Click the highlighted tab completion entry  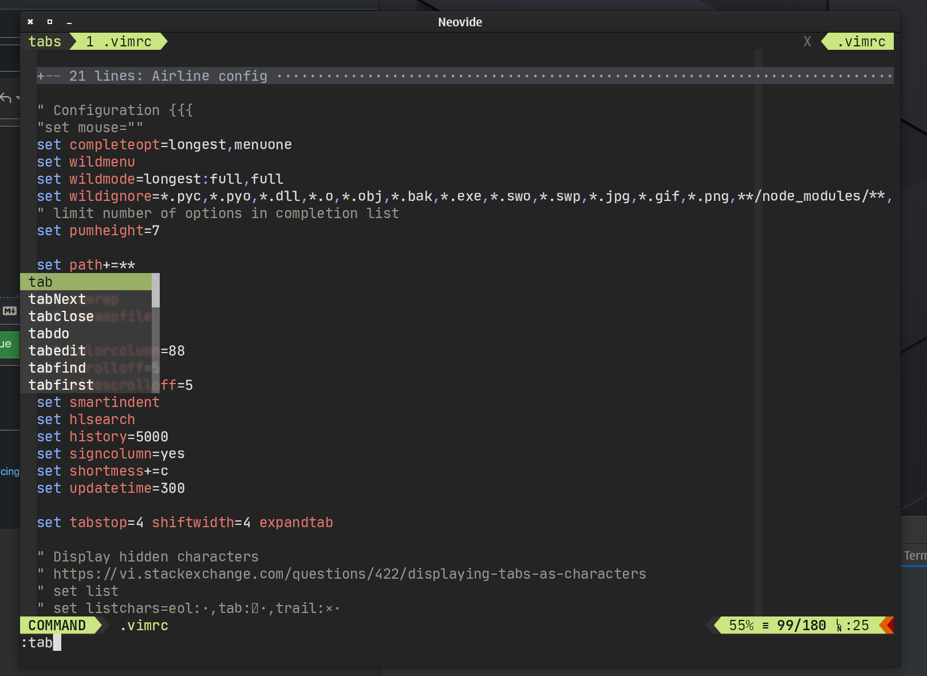click(x=86, y=282)
